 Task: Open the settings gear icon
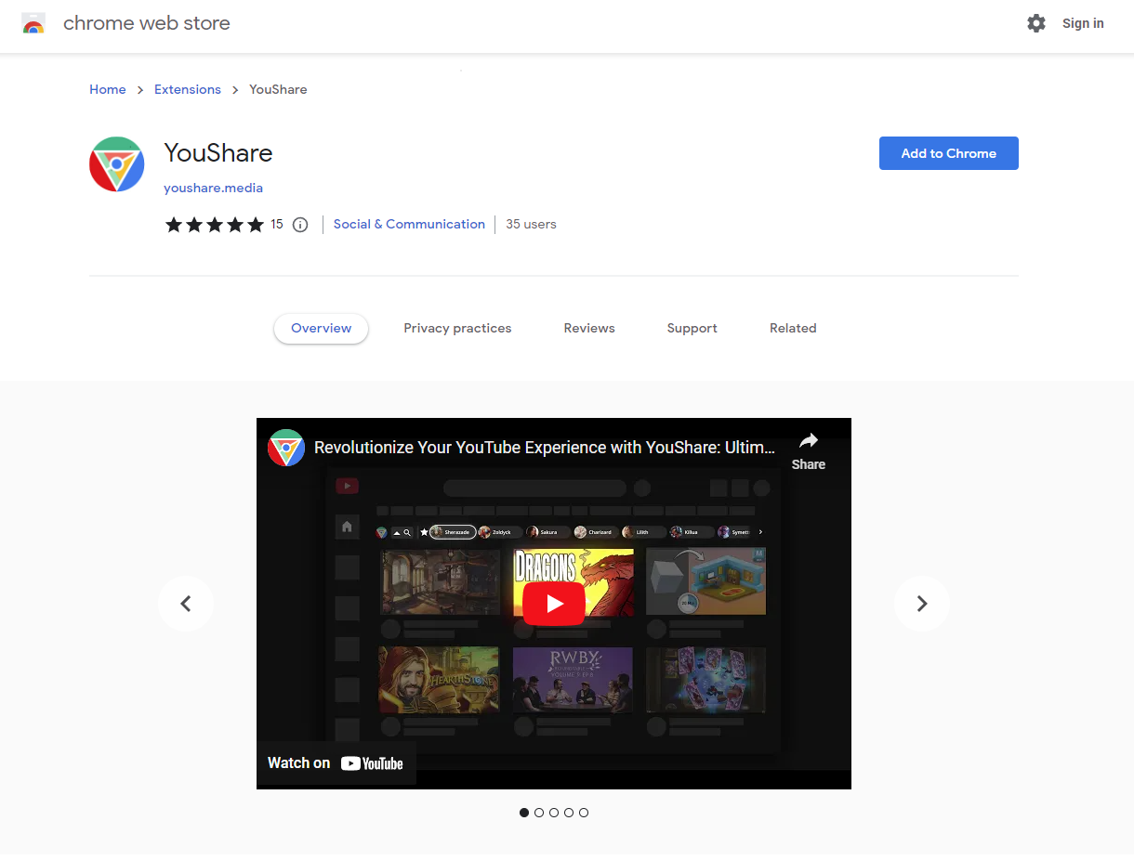pyautogui.click(x=1036, y=23)
